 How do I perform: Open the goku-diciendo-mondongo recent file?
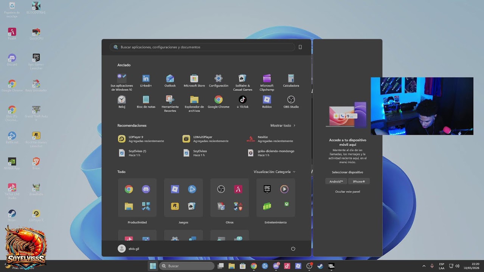pos(271,153)
